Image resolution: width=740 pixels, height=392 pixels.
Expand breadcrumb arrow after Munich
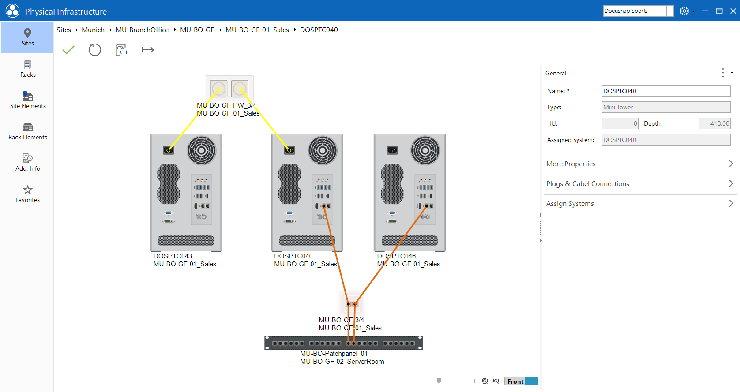(110, 30)
